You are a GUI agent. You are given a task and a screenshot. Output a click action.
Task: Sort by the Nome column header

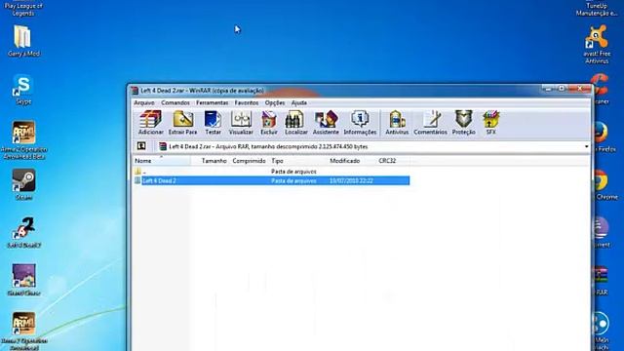coord(161,161)
